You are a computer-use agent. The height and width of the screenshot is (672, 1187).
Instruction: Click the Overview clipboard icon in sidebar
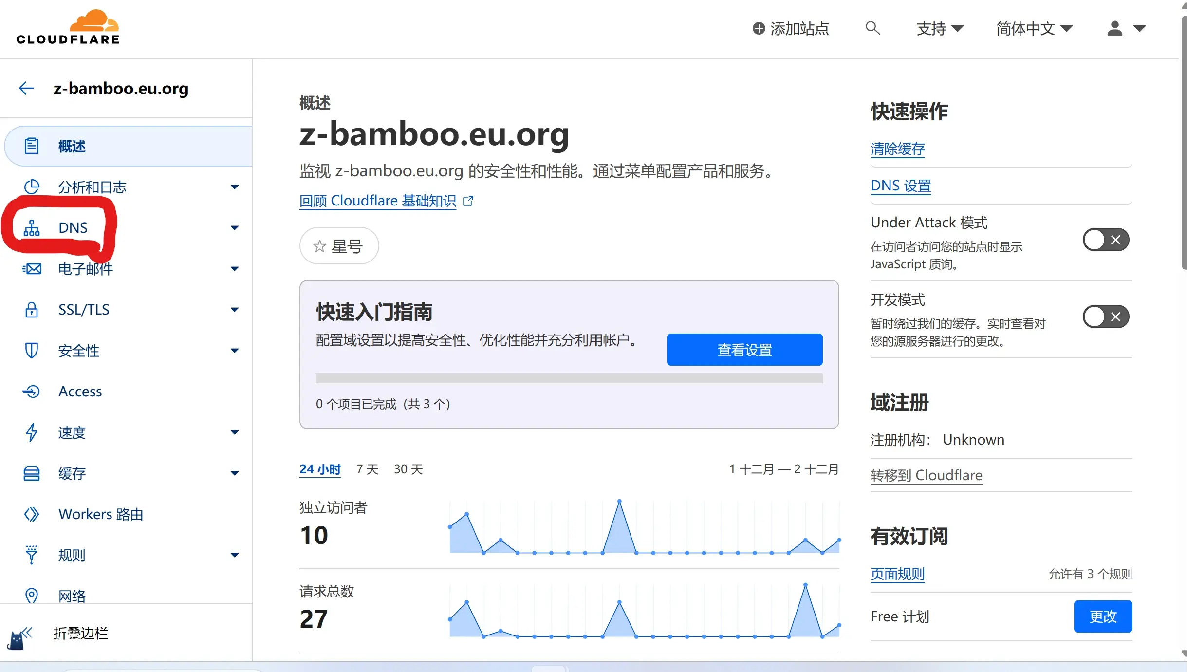click(x=32, y=146)
